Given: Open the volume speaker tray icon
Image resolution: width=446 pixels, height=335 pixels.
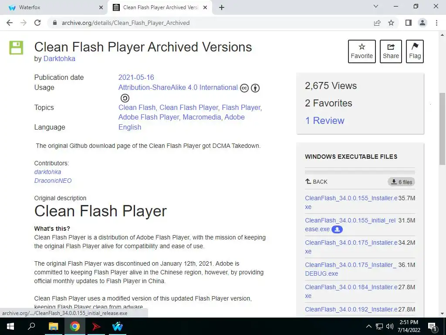Looking at the screenshot, I should point(389,326).
